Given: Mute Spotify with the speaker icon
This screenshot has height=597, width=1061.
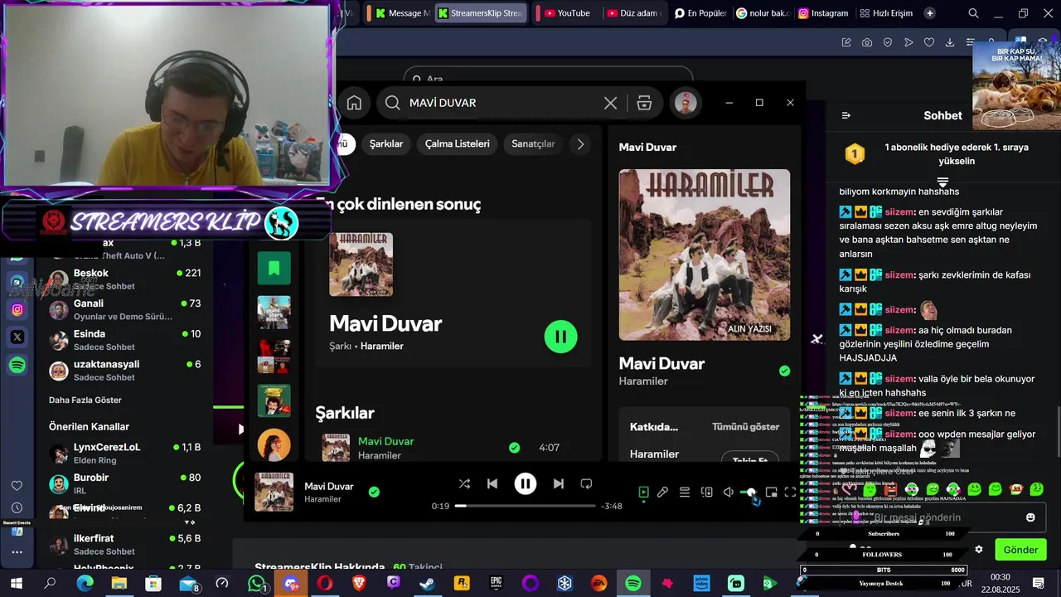Looking at the screenshot, I should coord(728,493).
